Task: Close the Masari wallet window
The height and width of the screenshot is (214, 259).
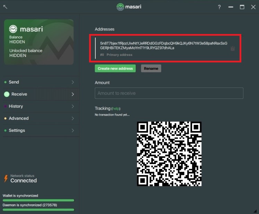Action: pos(253,7)
